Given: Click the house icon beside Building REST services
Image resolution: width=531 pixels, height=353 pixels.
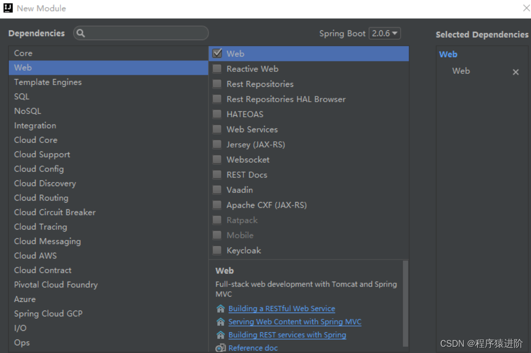Looking at the screenshot, I should [221, 335].
